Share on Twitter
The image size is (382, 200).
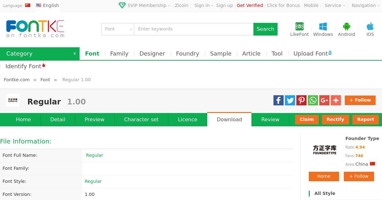[290, 100]
